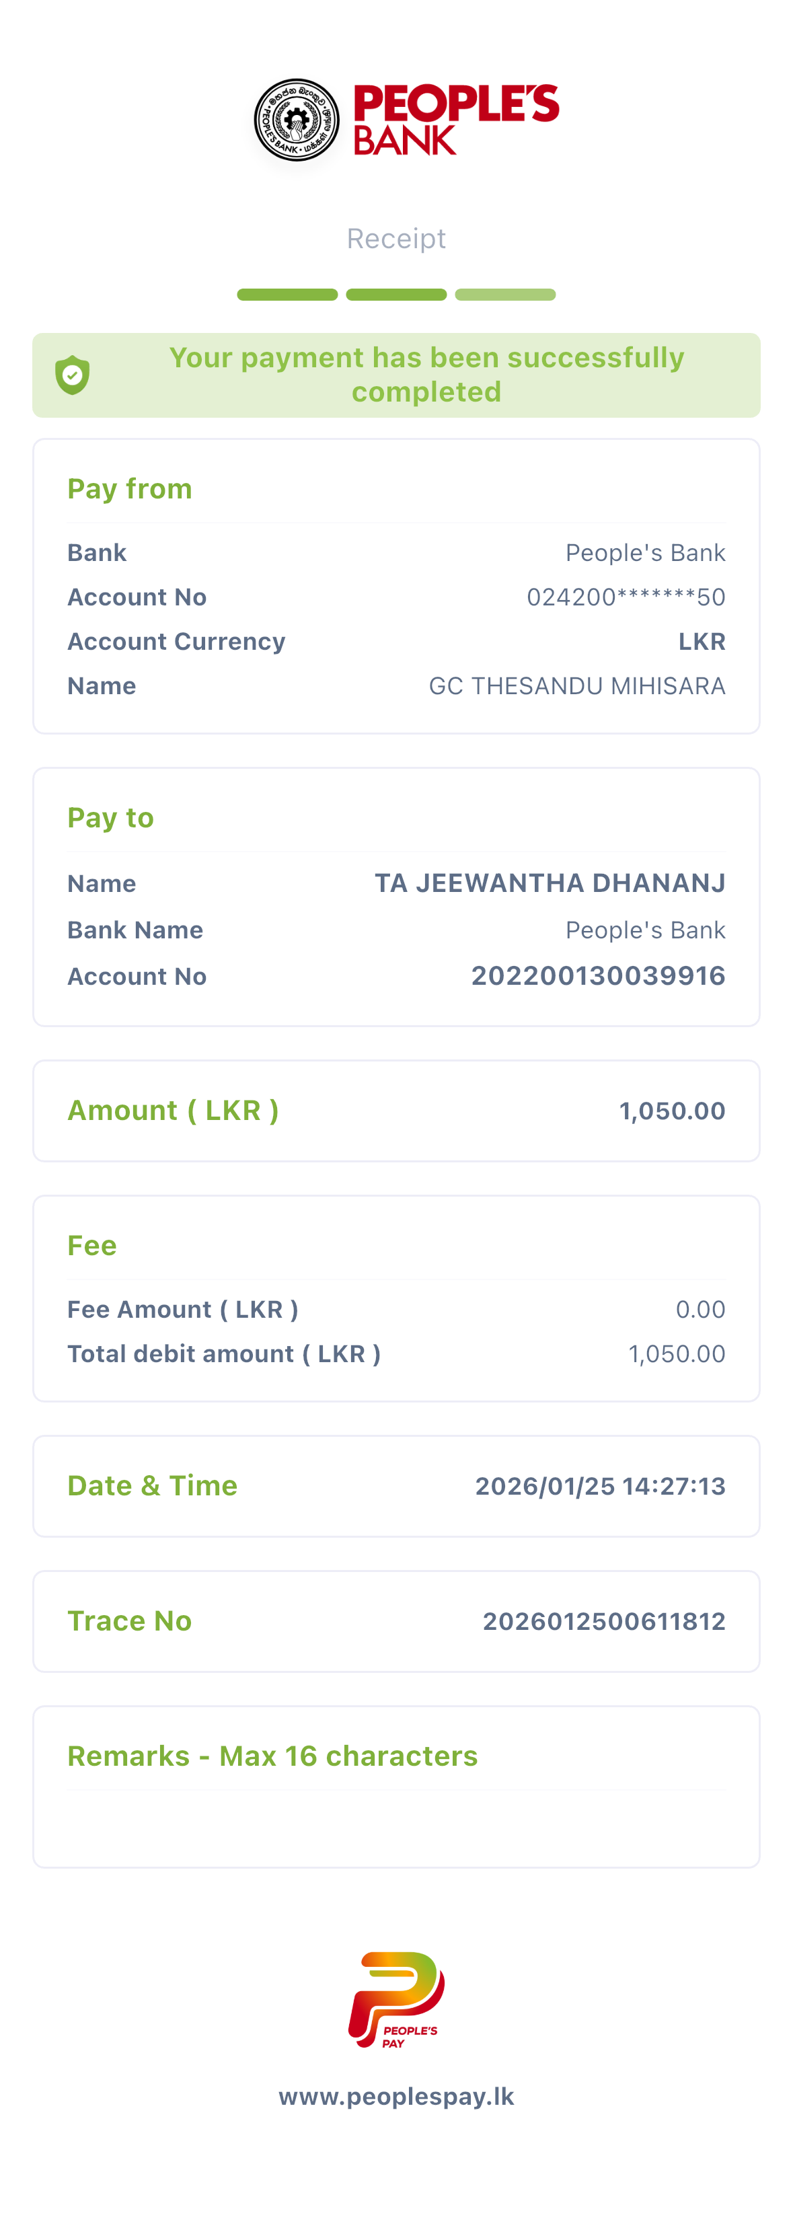793x2240 pixels.
Task: Click the Receipt page title
Action: point(397,238)
